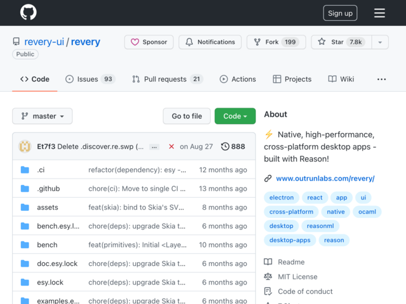406x304 pixels.
Task: Select the desktop-apps topic tag
Action: [x=290, y=240]
